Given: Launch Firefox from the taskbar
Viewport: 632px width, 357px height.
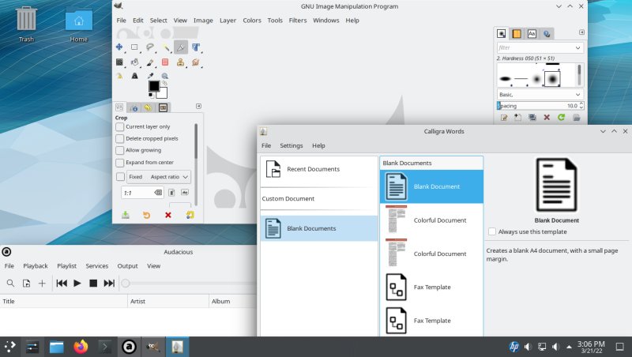Looking at the screenshot, I should [80, 346].
